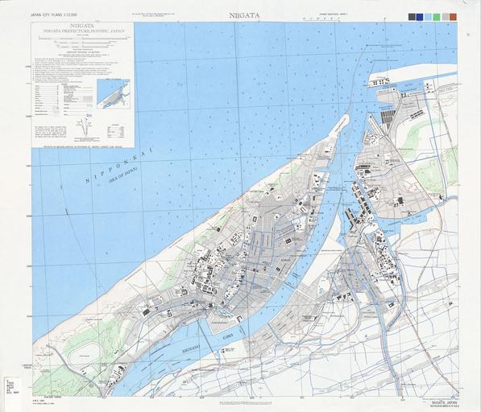Click the orange-red color swatch

coord(453,17)
